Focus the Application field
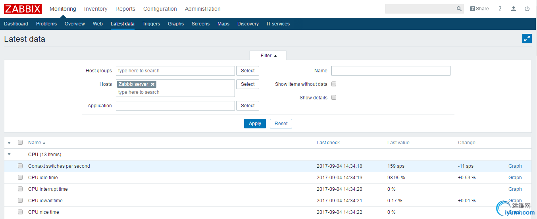 click(x=175, y=106)
